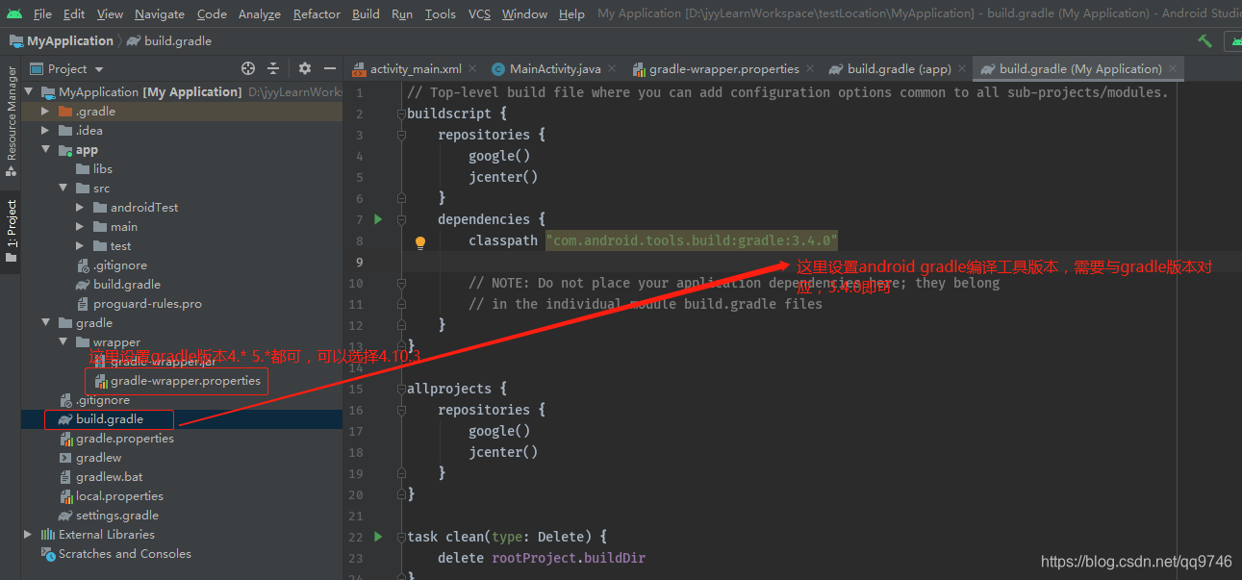Open the Refactor menu

(317, 14)
